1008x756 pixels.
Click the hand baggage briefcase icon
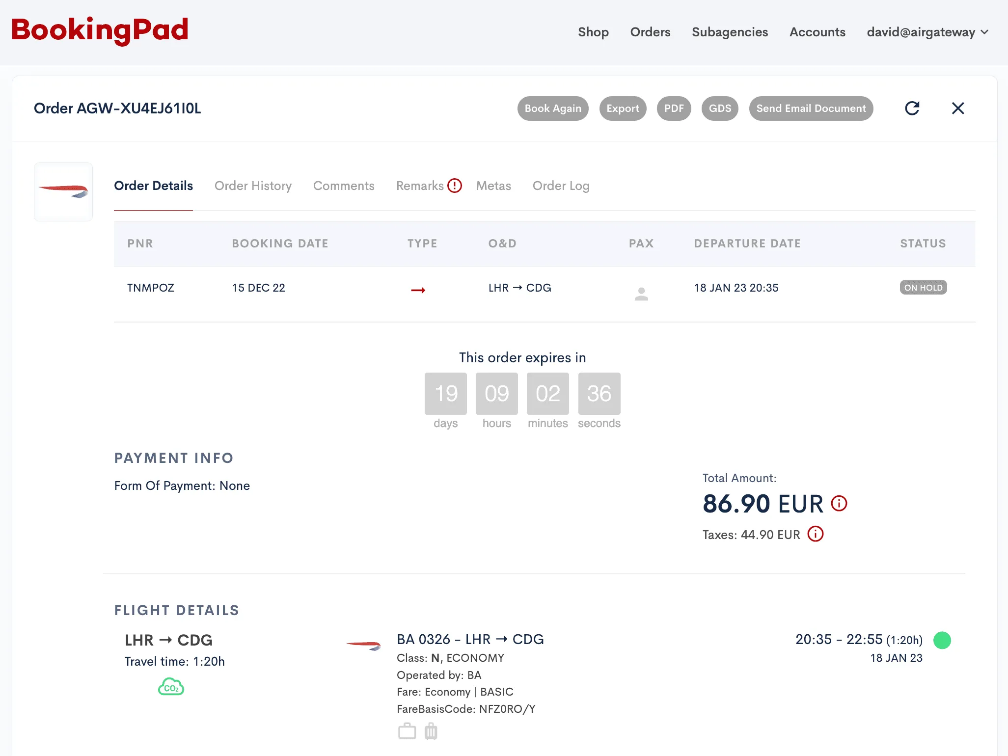(407, 731)
